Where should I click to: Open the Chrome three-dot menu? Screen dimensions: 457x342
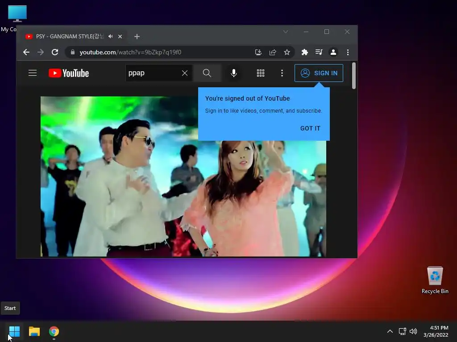(x=348, y=52)
